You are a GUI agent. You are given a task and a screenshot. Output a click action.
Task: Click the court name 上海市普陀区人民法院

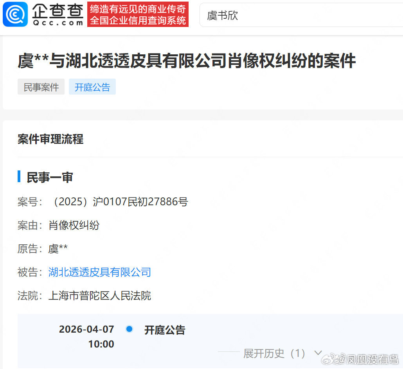point(99,296)
